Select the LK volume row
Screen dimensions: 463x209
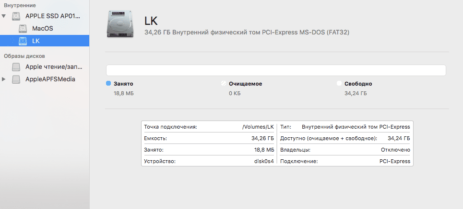pos(45,41)
